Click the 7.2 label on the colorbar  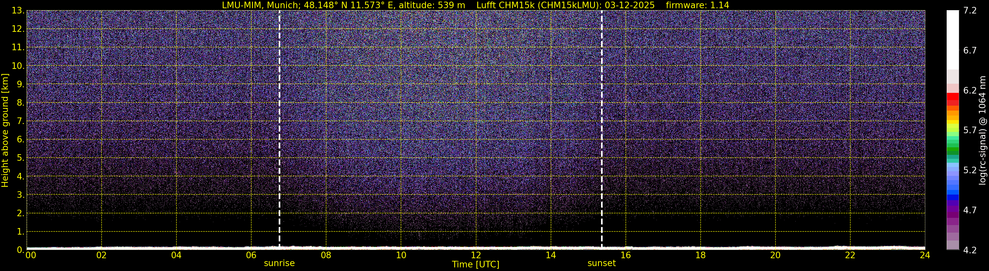point(970,11)
